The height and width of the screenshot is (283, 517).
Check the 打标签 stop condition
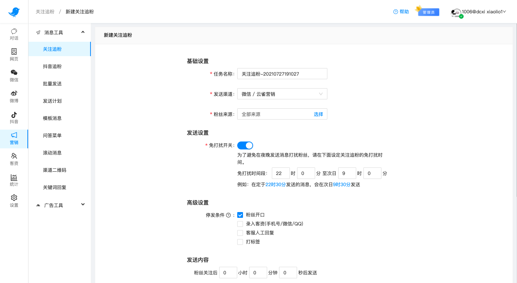click(x=240, y=242)
